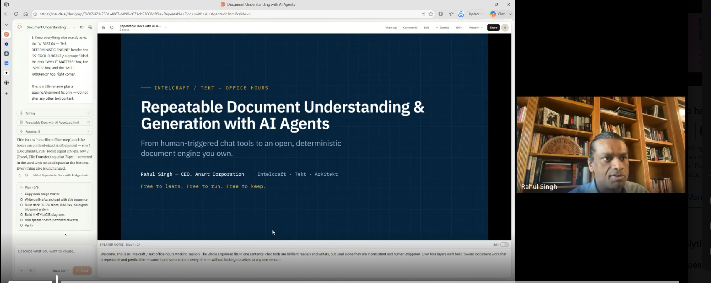Switch to the blue swirl vertical tab
711x283 pixels.
coord(6,44)
